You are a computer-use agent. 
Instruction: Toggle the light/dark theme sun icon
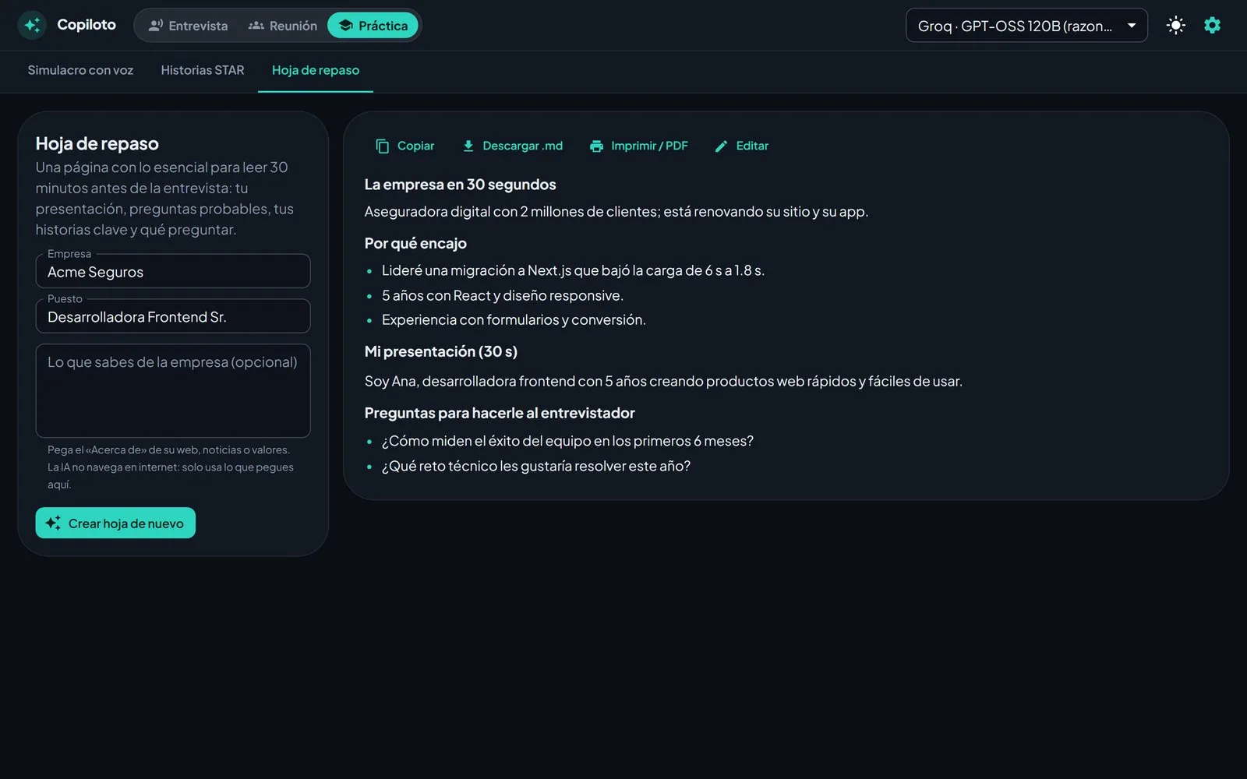pyautogui.click(x=1175, y=25)
